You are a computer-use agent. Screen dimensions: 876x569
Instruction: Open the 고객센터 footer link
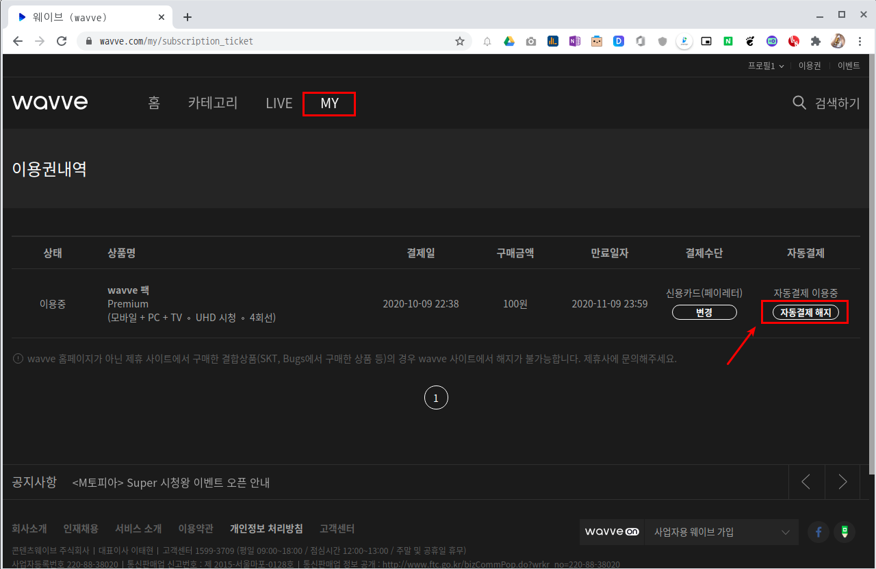pos(337,529)
